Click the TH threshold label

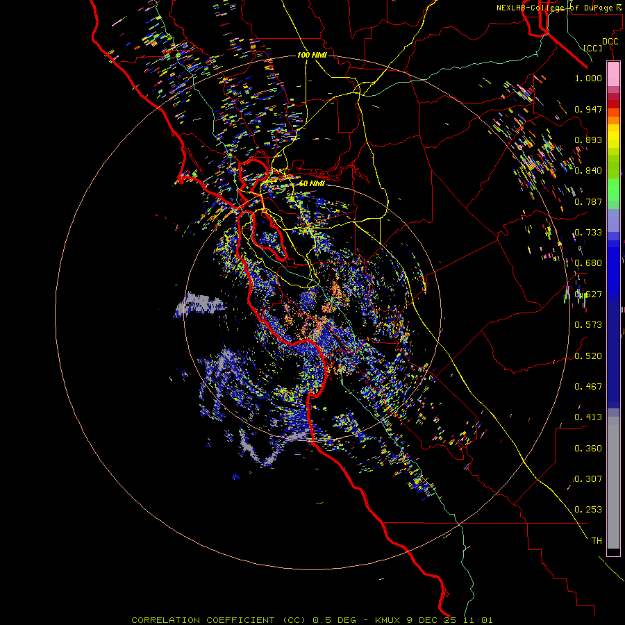click(597, 541)
